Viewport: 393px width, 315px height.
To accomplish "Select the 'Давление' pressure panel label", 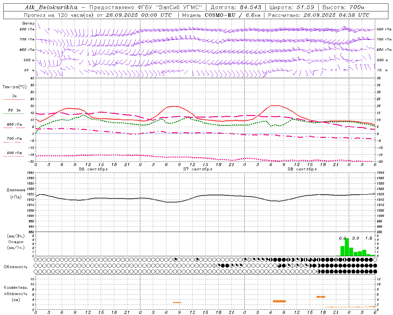I will point(16,190).
